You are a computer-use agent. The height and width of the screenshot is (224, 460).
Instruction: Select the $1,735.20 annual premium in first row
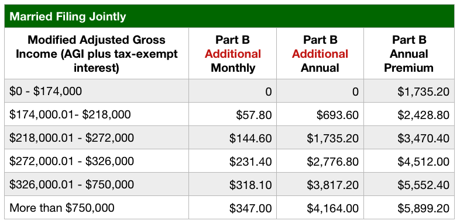tap(409, 91)
